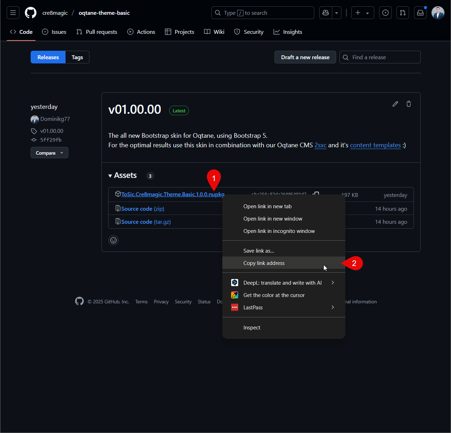Switch to the Issues tab
This screenshot has height=433, width=451.
(54, 32)
